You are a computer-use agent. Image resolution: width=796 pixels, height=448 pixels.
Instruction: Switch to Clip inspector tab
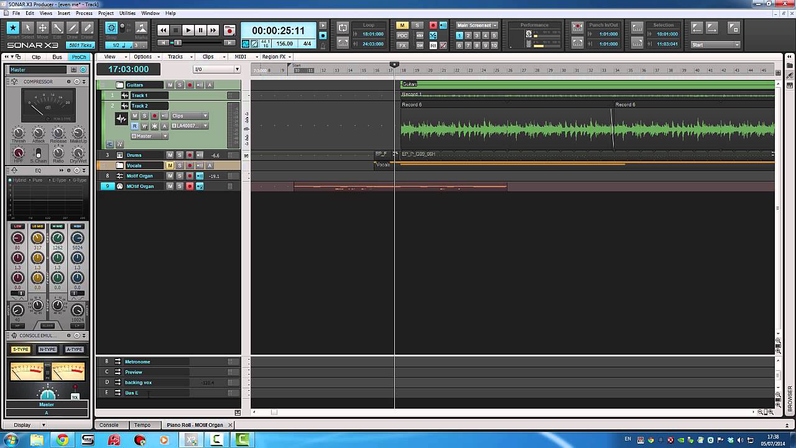coord(36,57)
